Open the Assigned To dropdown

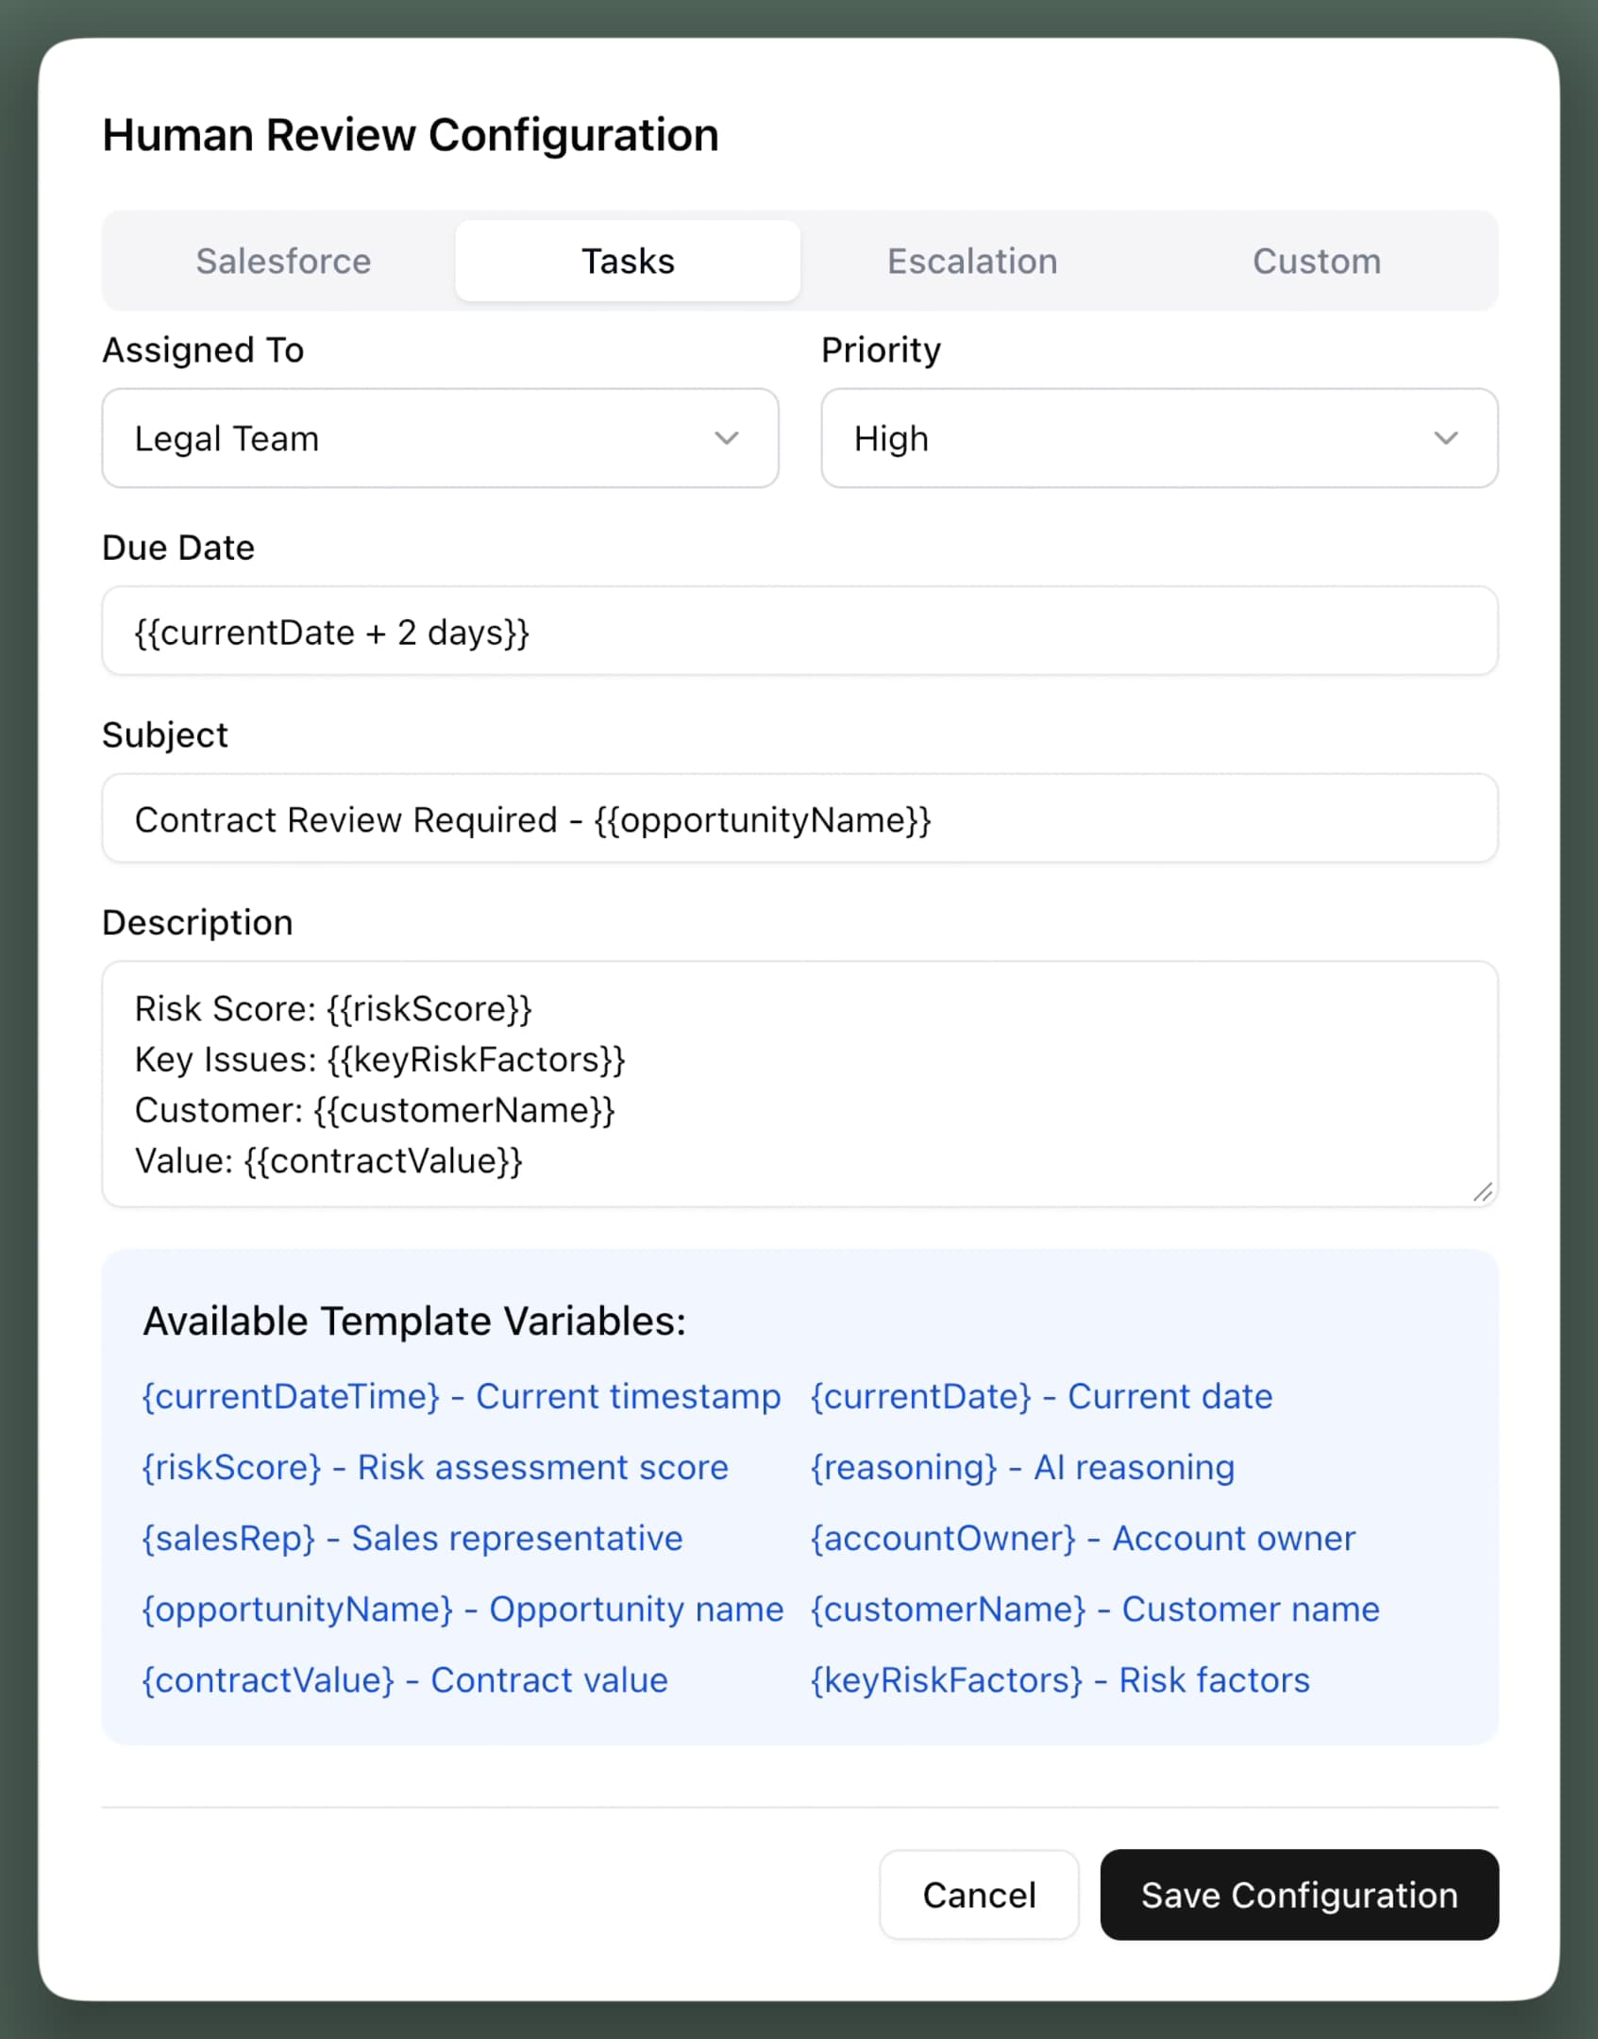coord(440,438)
